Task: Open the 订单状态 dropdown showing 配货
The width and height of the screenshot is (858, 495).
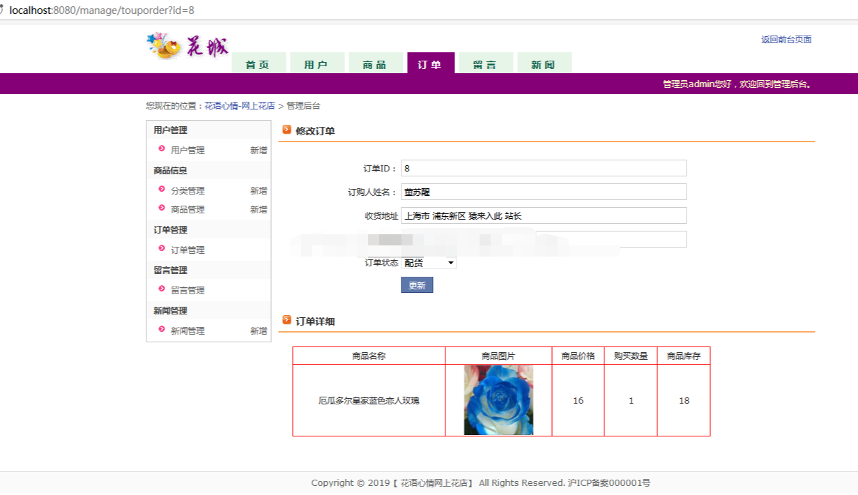Action: point(429,263)
